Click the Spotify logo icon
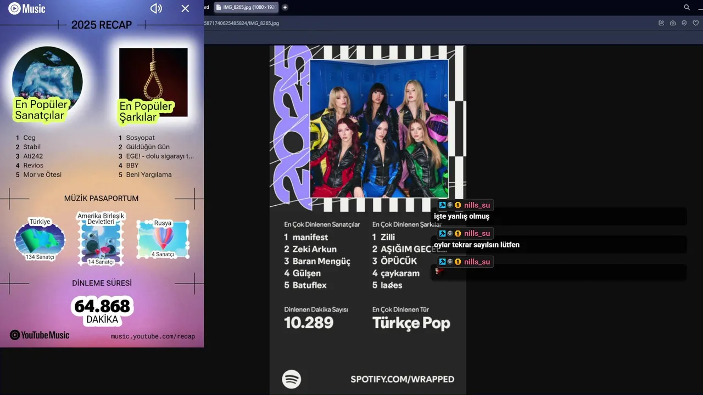This screenshot has width=703, height=395. tap(292, 379)
